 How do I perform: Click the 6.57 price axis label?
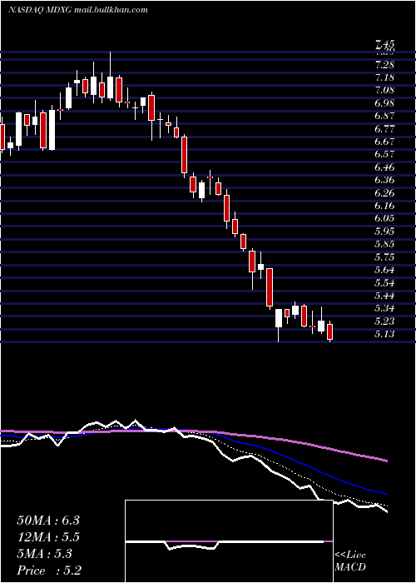click(384, 155)
